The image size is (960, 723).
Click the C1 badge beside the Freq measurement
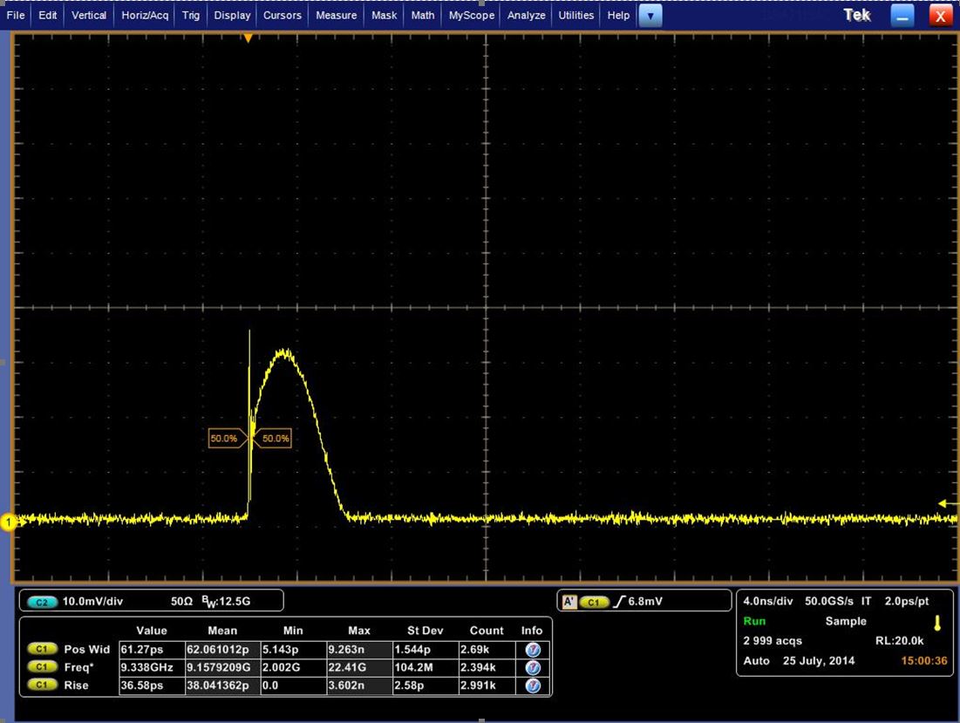(x=44, y=667)
